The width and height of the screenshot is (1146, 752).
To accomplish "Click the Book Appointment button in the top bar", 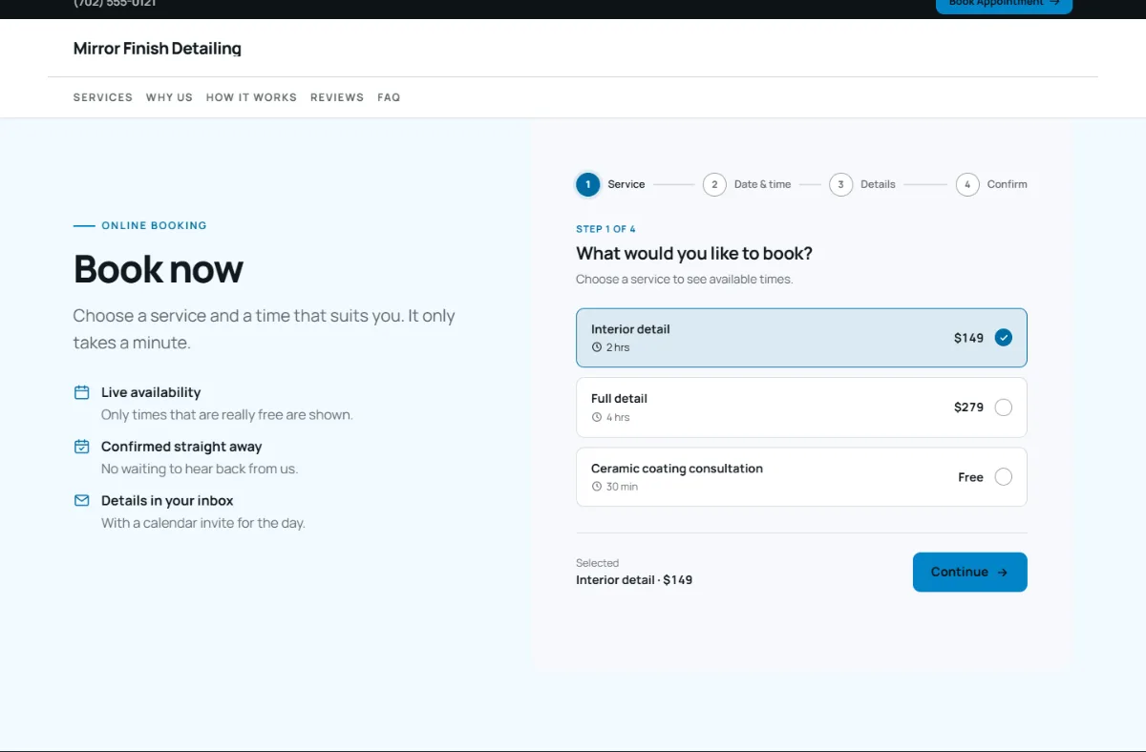I will pos(1004,4).
